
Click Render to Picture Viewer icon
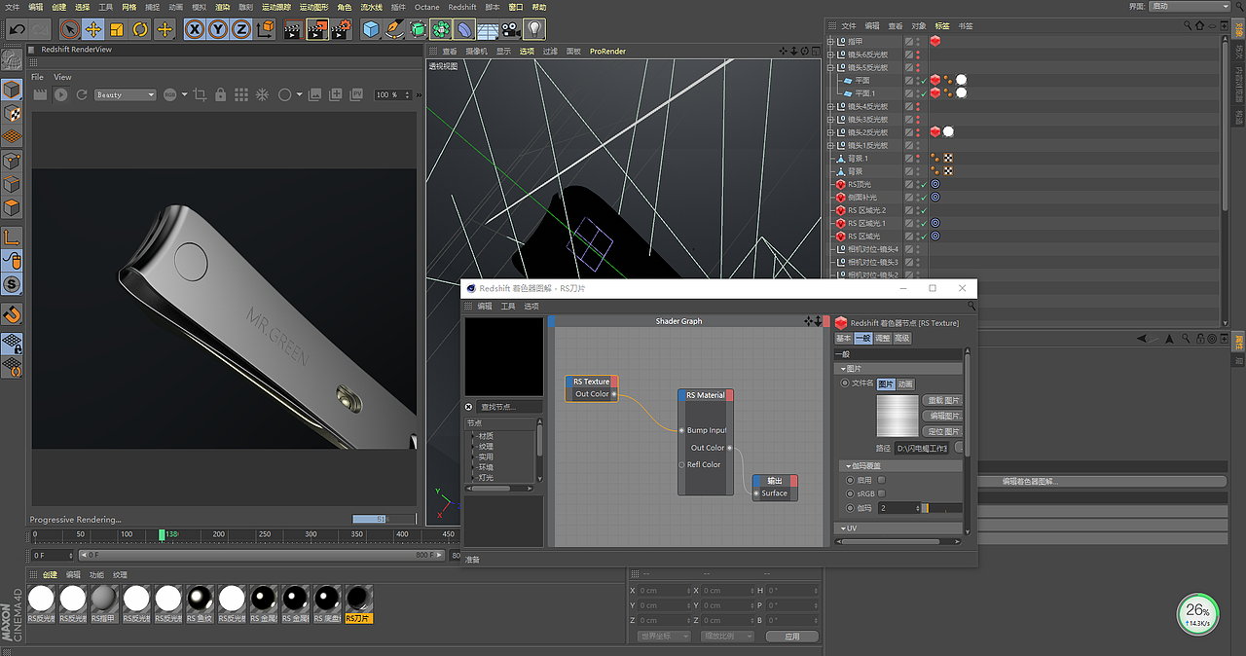pos(317,29)
